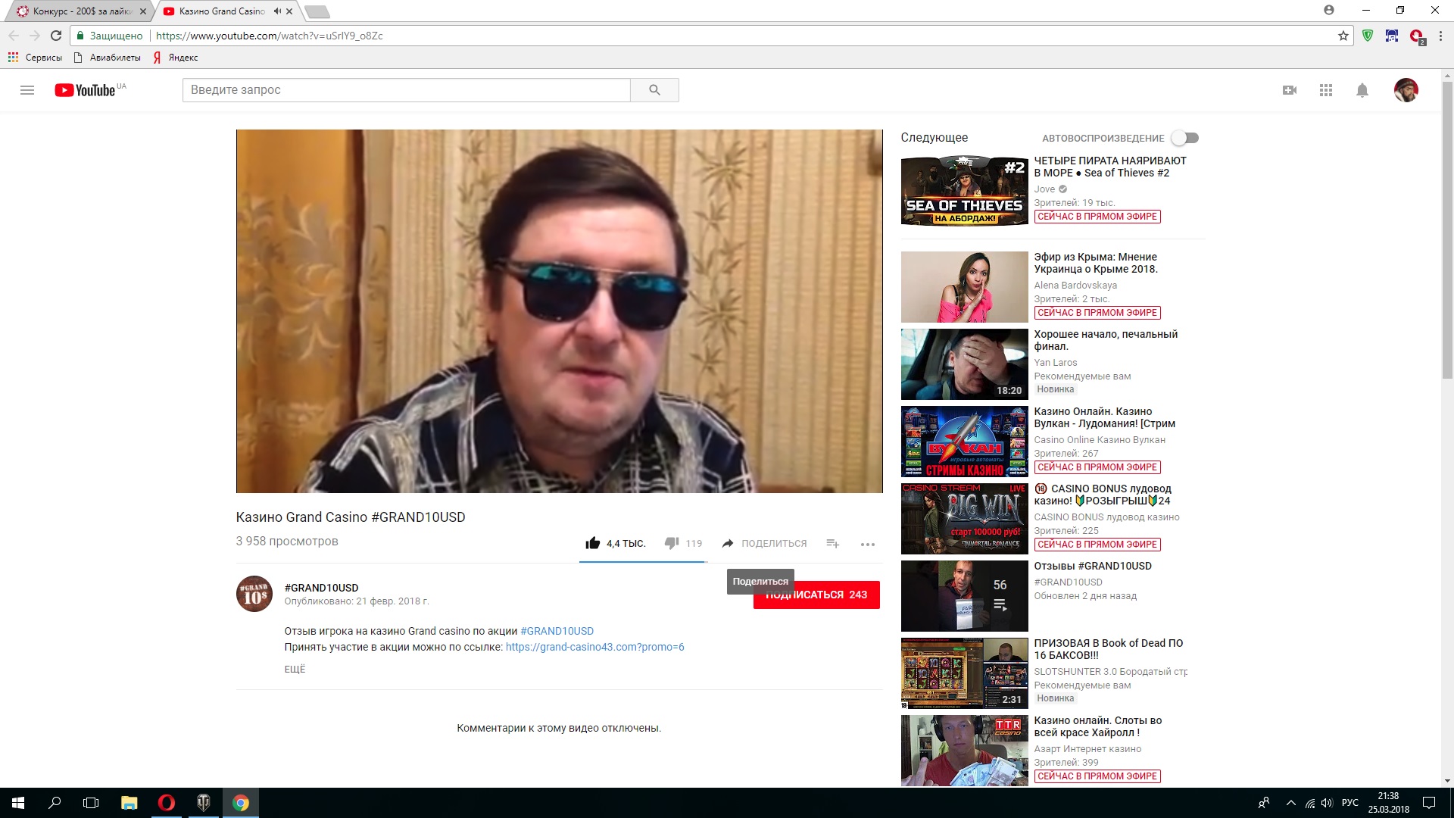Screen dimensions: 1454x818
Task: Open Сервисы apps bookmark
Action: 35,58
